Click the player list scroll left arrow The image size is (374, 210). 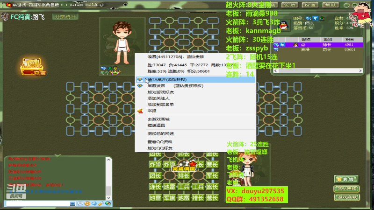coord(276,71)
